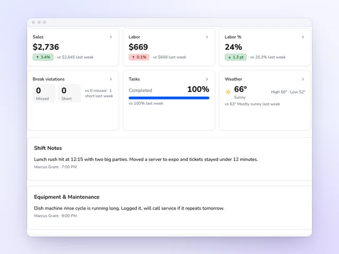The image size is (339, 254).
Task: Click the $2,736 sales value
Action: coord(46,47)
